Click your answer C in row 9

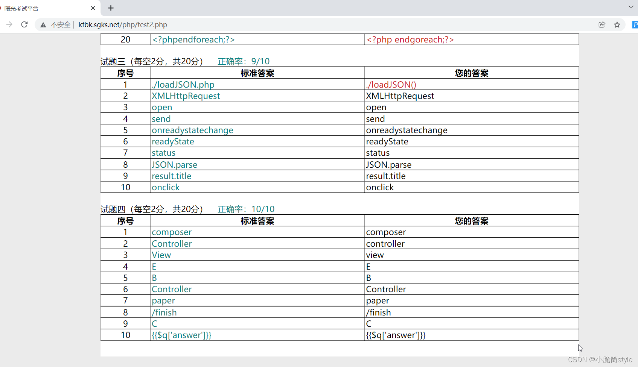368,324
